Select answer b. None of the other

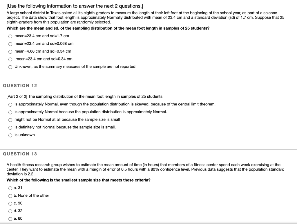pos(10,196)
